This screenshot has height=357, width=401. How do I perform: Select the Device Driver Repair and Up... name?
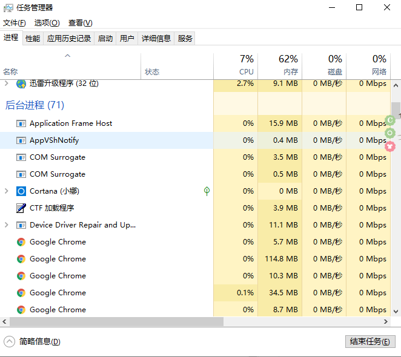(x=82, y=225)
